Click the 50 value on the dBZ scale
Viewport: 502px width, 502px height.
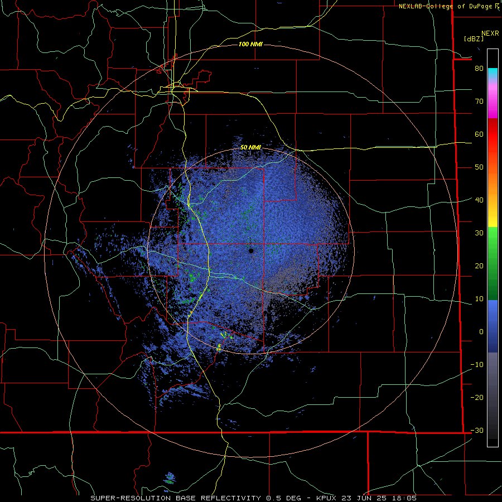479,167
